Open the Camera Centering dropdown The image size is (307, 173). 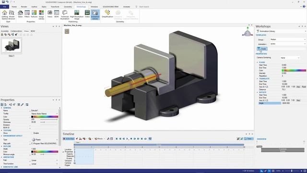point(290,58)
